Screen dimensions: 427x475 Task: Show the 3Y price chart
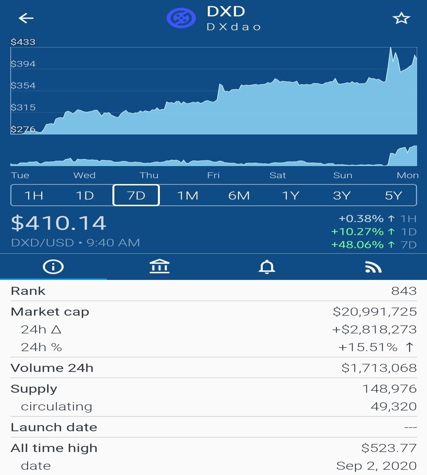click(x=342, y=196)
